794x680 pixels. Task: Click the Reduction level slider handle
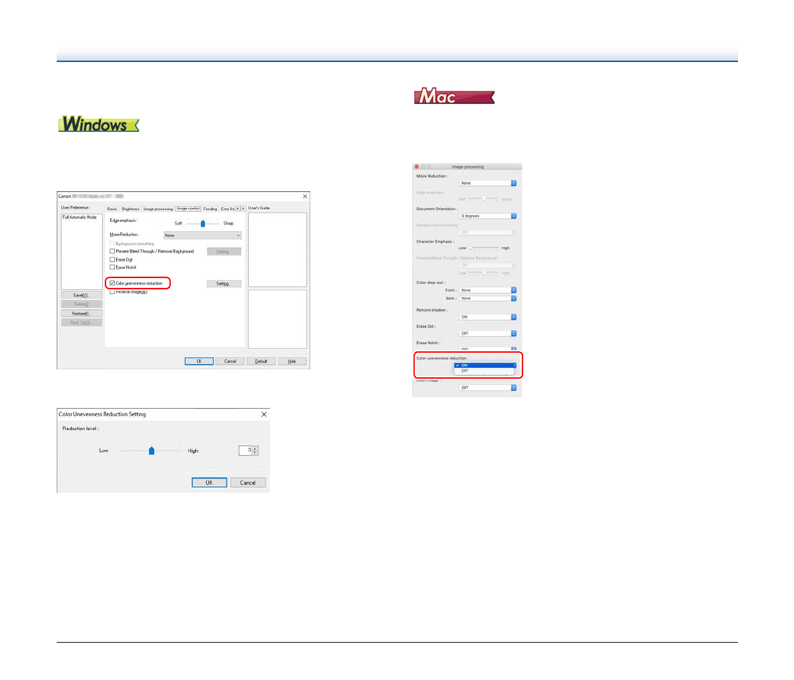point(151,451)
